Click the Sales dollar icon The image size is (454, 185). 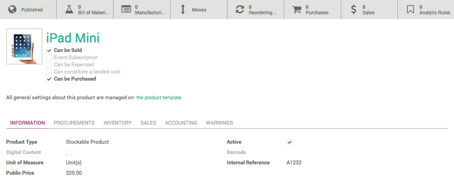(x=354, y=10)
